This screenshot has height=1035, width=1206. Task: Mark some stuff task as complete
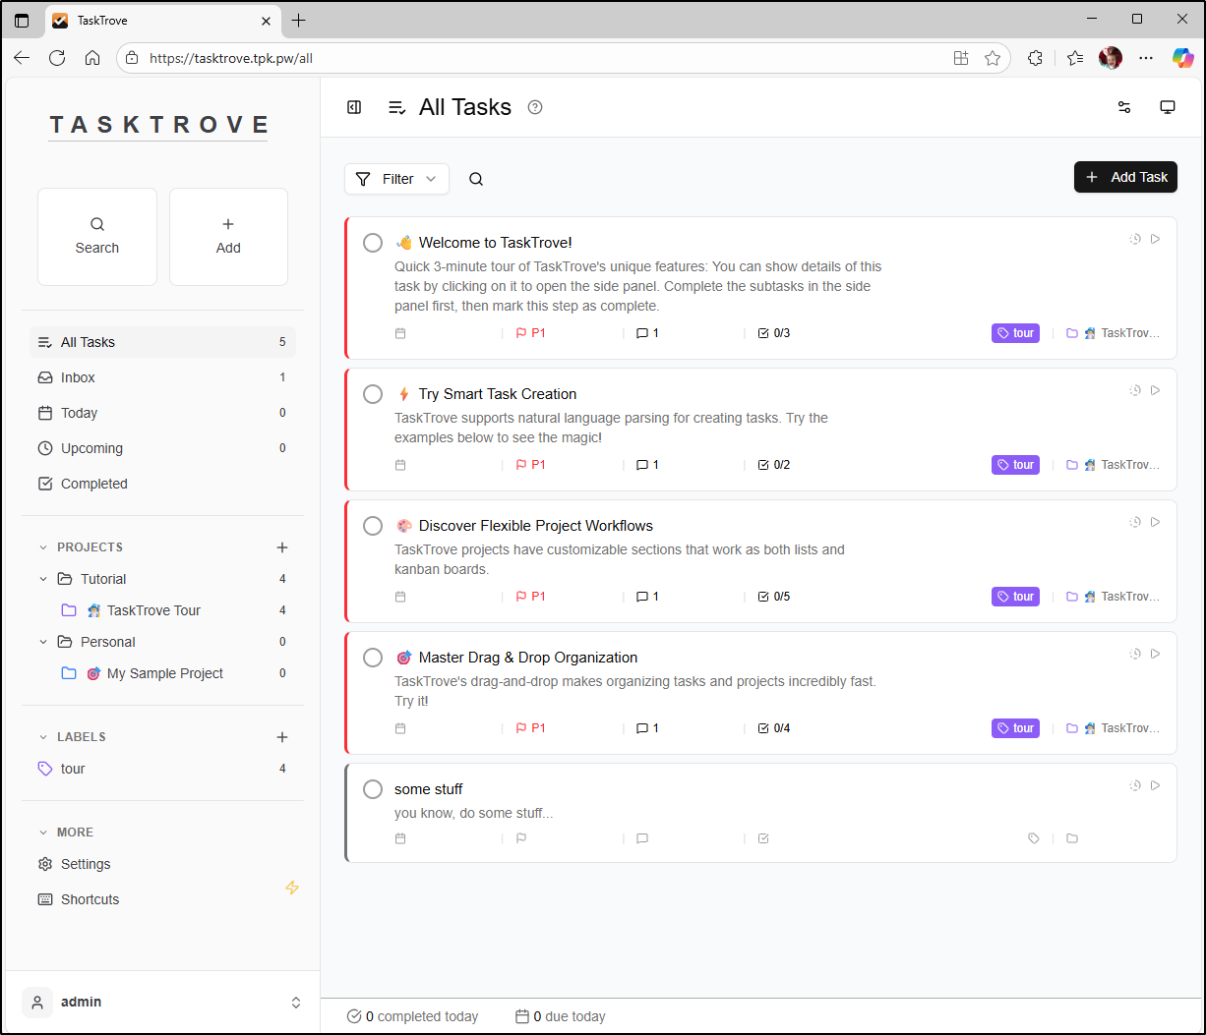click(x=373, y=789)
